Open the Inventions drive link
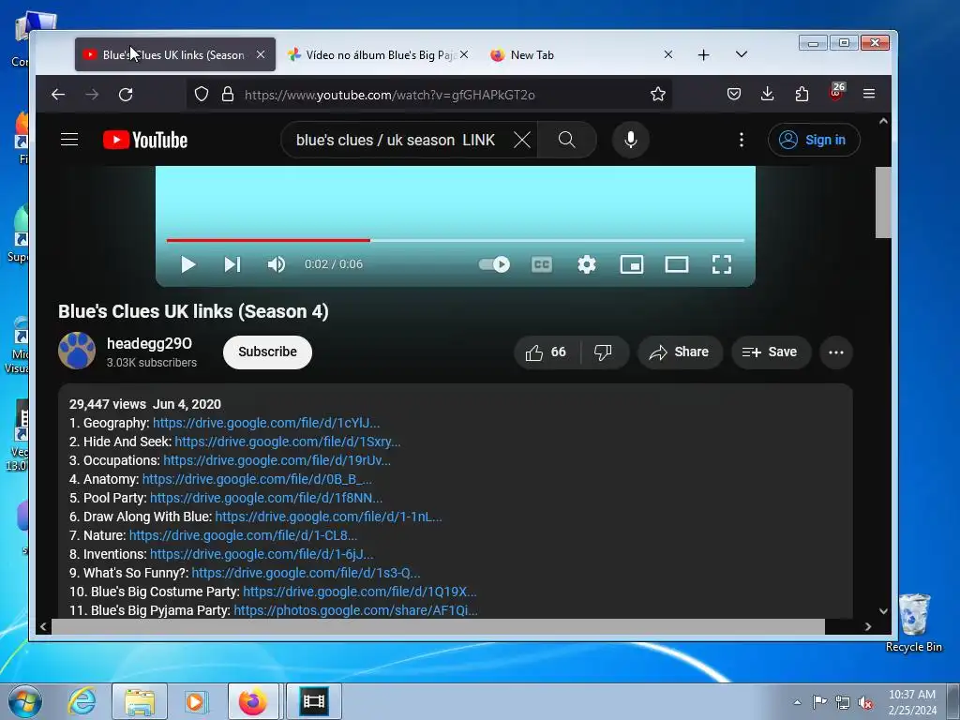Image resolution: width=960 pixels, height=720 pixels. tap(262, 554)
